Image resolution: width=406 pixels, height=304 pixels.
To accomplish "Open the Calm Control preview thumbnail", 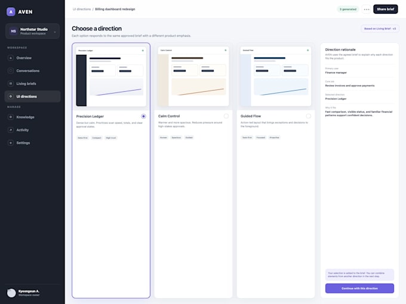I will (x=193, y=76).
